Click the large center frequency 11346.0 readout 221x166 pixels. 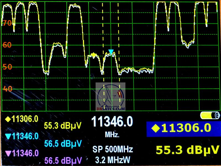(x=112, y=122)
